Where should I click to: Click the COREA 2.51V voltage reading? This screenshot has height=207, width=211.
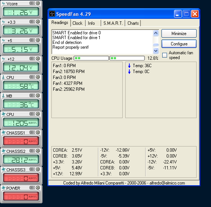(67, 150)
